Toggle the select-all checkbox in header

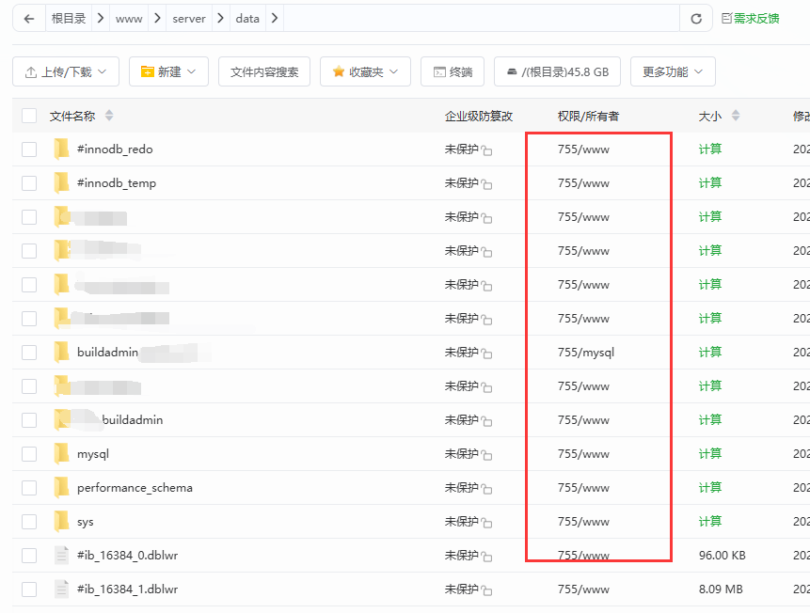click(29, 116)
